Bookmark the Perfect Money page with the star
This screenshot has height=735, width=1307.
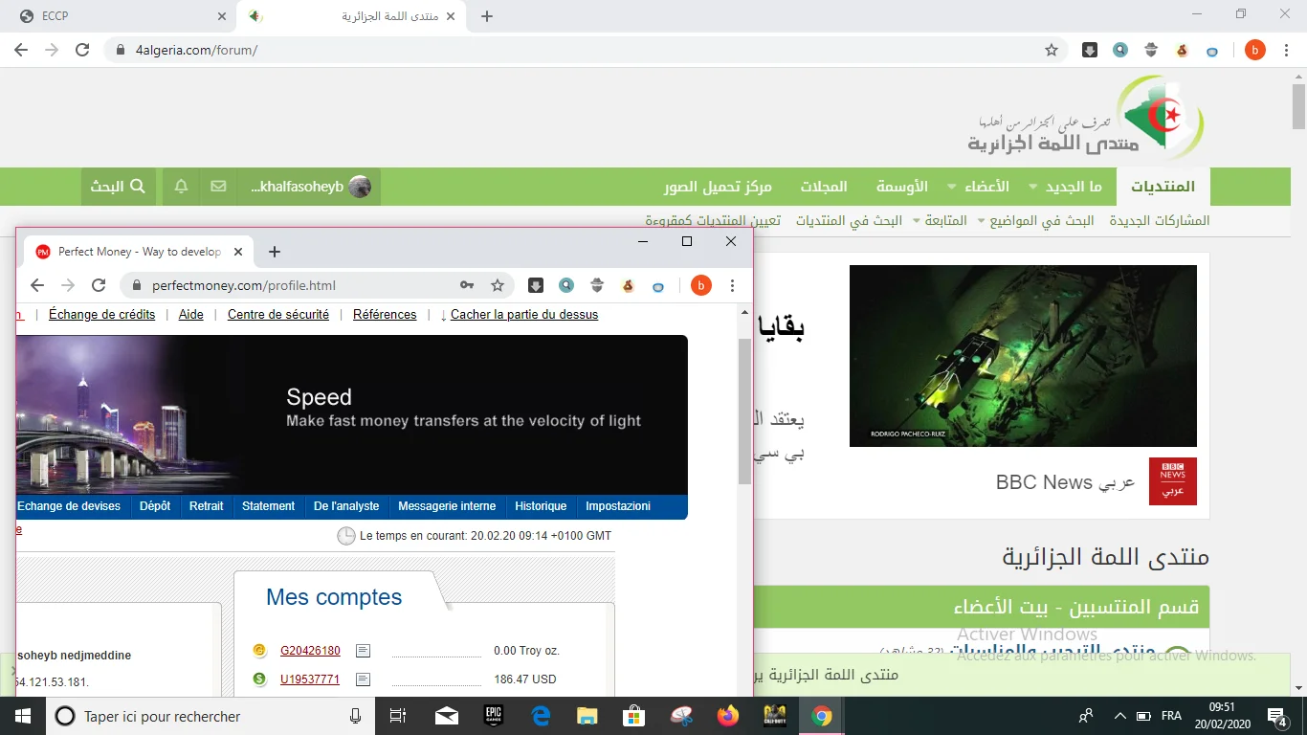[498, 285]
